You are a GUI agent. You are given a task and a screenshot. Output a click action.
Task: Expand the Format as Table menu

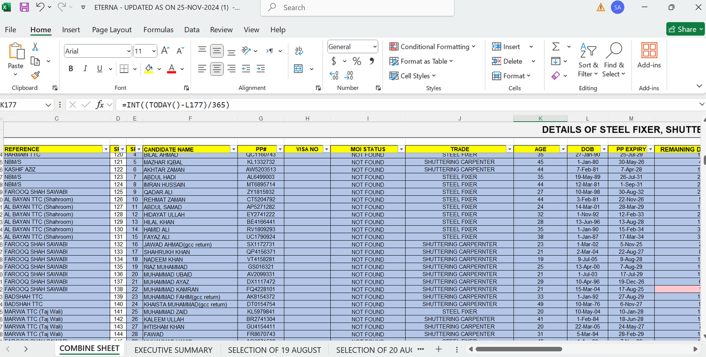pyautogui.click(x=421, y=61)
